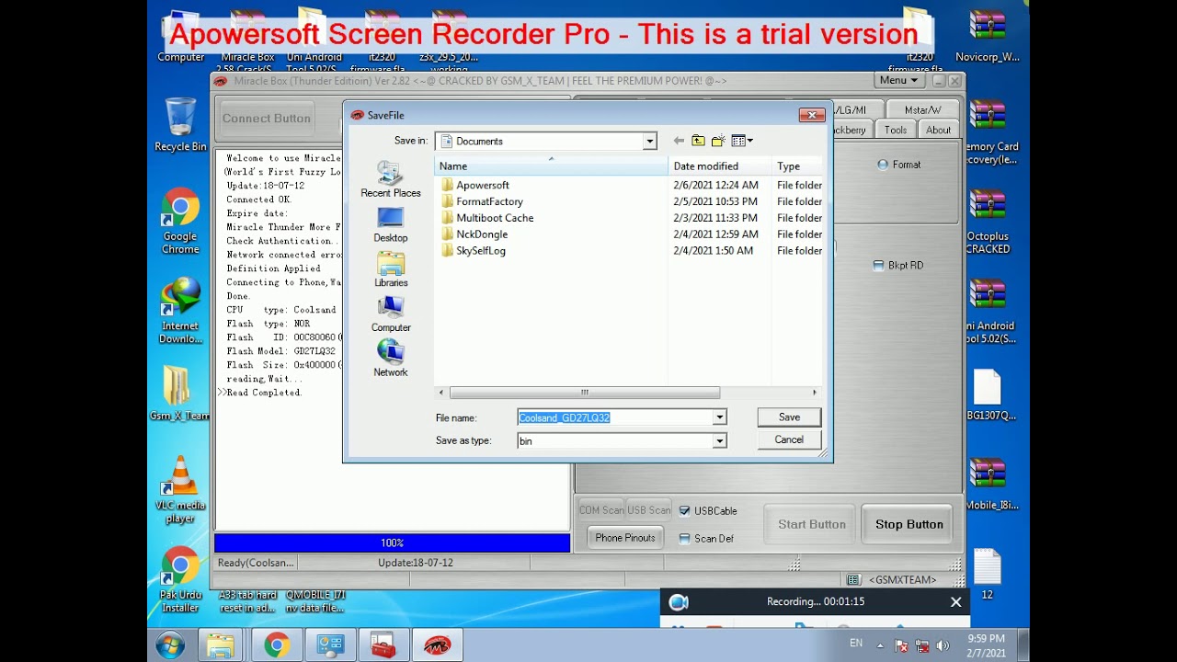Open the desktop file named 12
1177x662 pixels.
point(987,574)
